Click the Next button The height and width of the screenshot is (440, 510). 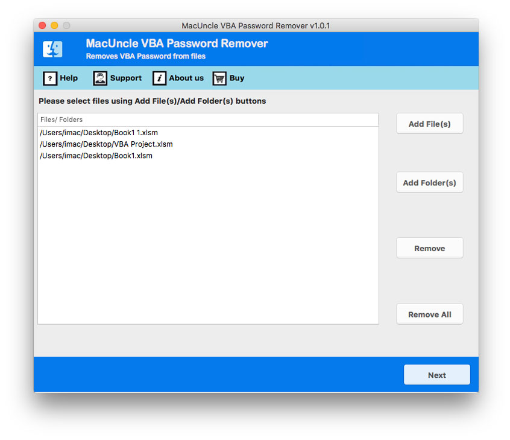(x=436, y=375)
